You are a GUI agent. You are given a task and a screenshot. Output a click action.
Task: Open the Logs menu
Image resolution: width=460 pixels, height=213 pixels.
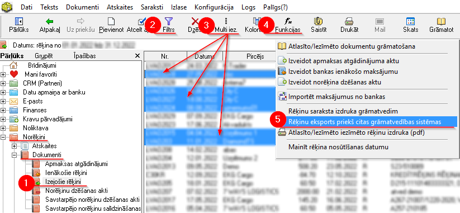[x=249, y=7]
